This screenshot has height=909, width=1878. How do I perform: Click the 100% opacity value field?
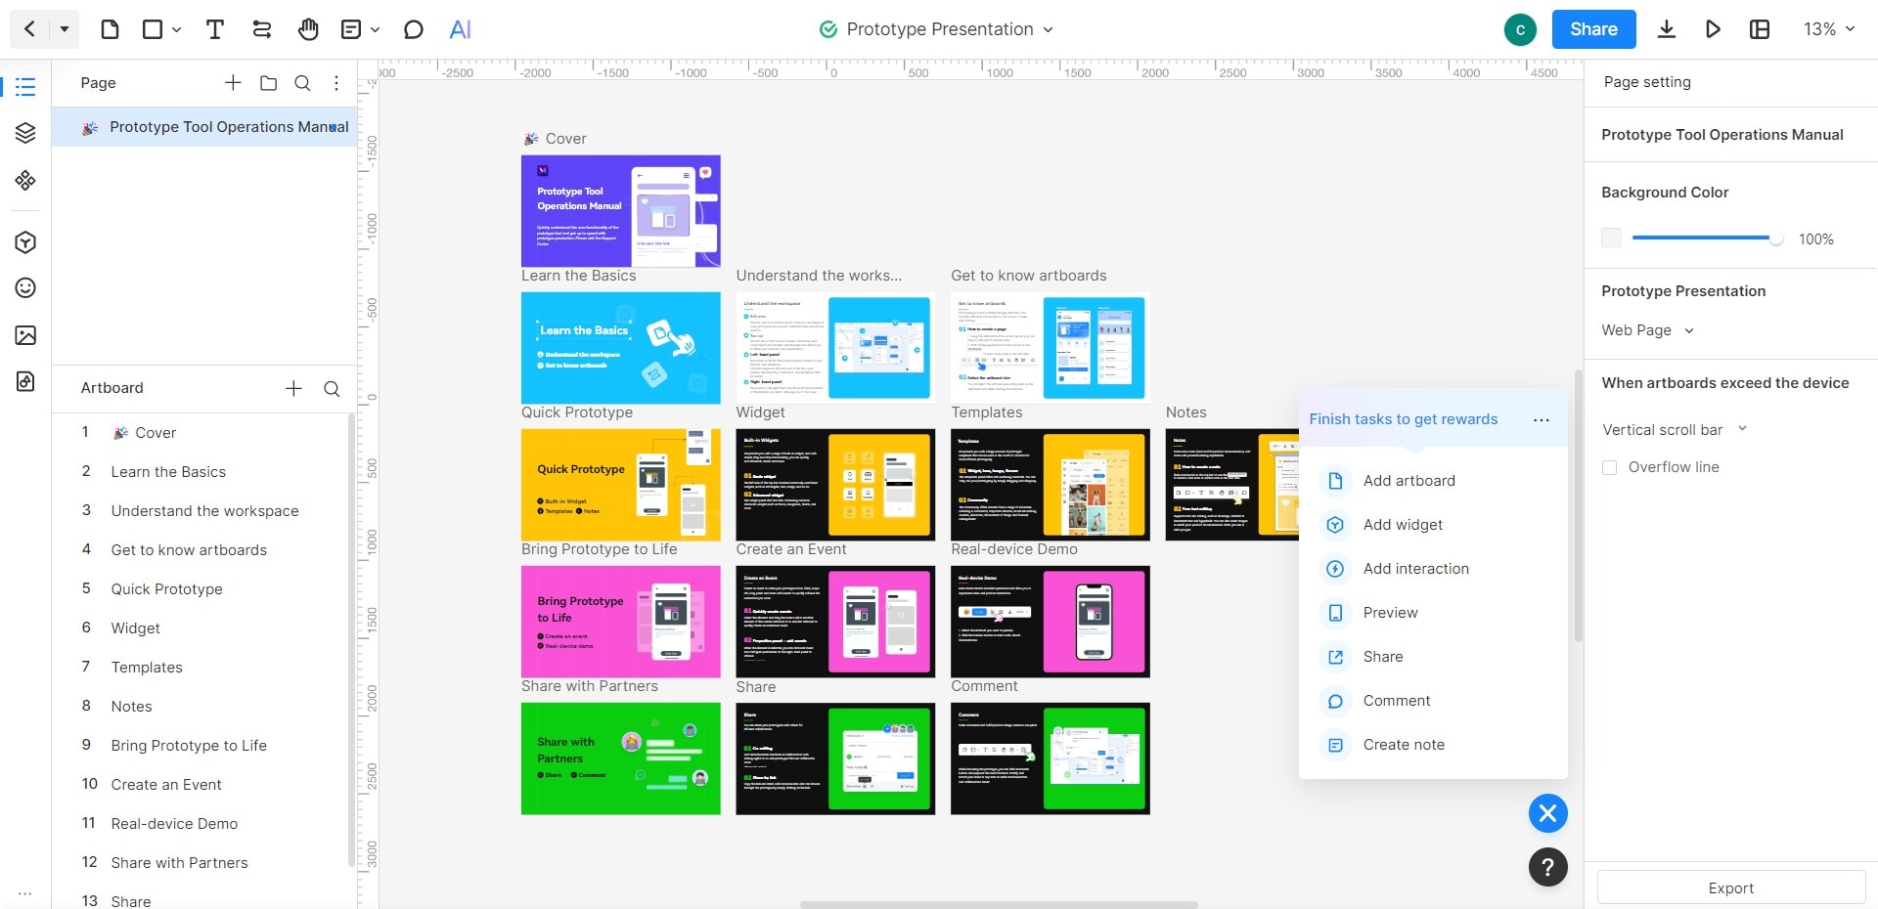tap(1816, 239)
